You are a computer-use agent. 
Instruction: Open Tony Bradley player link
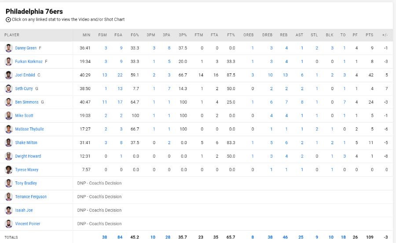coord(26,183)
